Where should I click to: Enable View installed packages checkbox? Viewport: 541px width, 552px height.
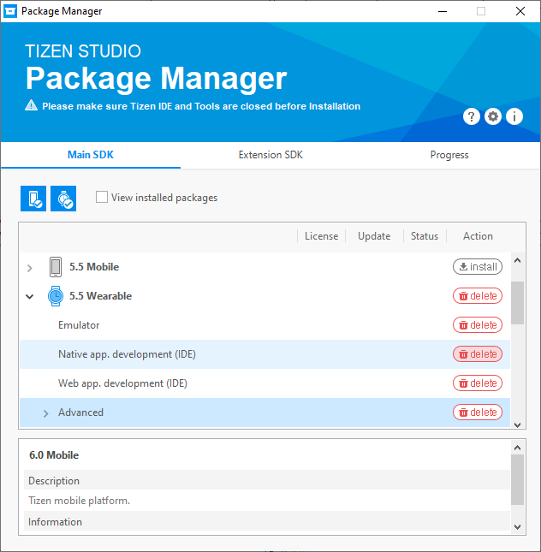pyautogui.click(x=102, y=197)
